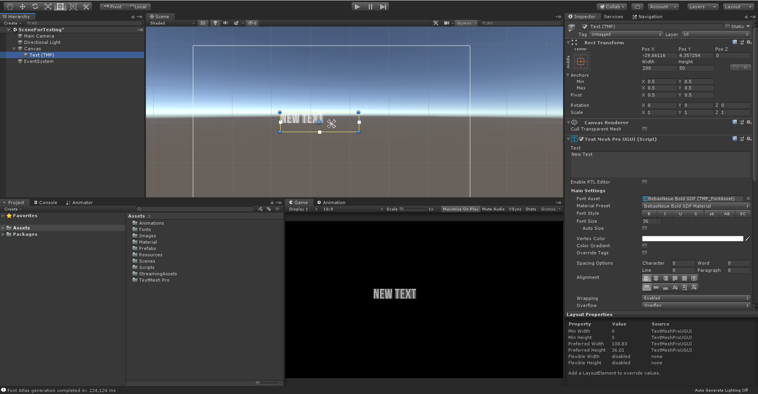Toggle Scene audio speaker icon

coord(225,23)
